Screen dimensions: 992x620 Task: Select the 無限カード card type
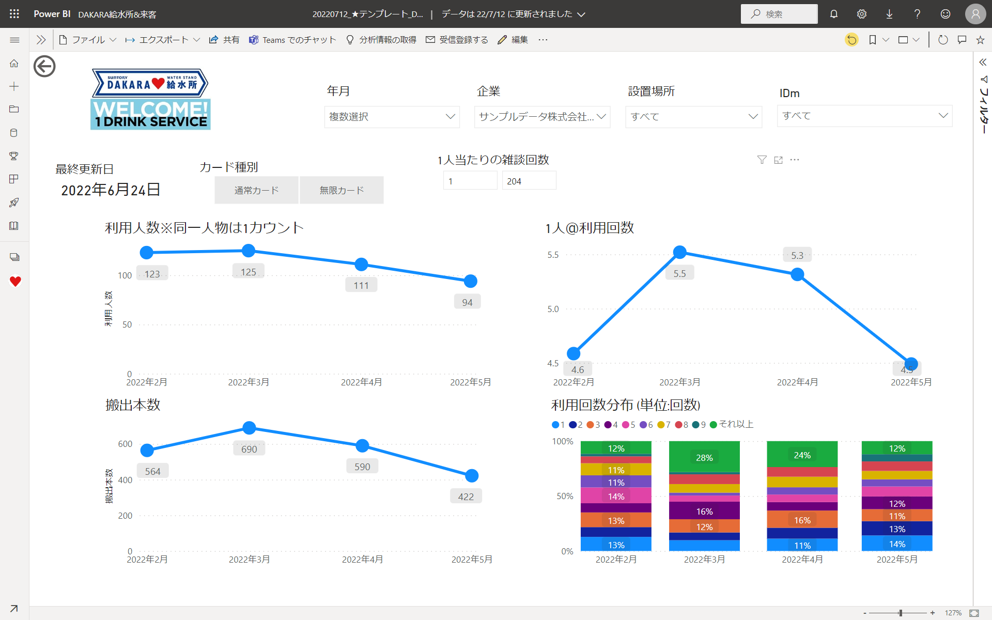pyautogui.click(x=341, y=190)
